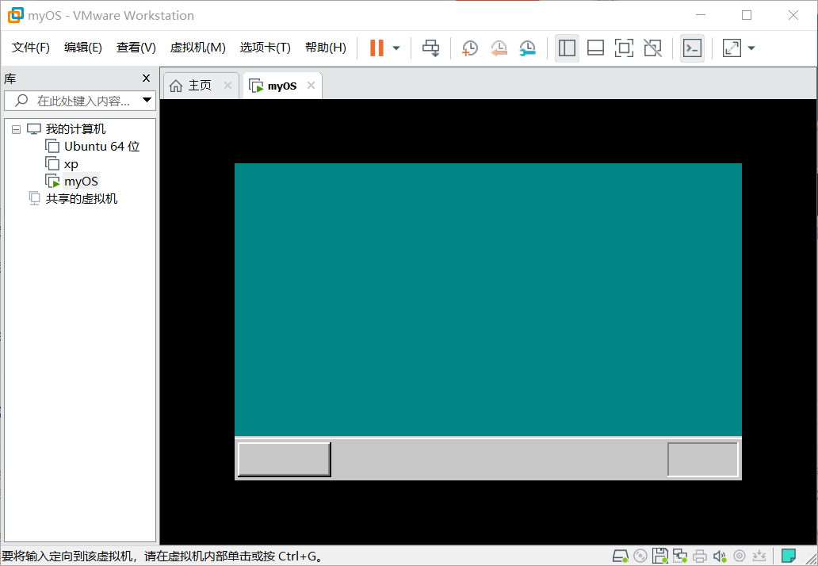This screenshot has width=818, height=566.
Task: Collapse the 我的计算机 tree node
Action: click(16, 129)
